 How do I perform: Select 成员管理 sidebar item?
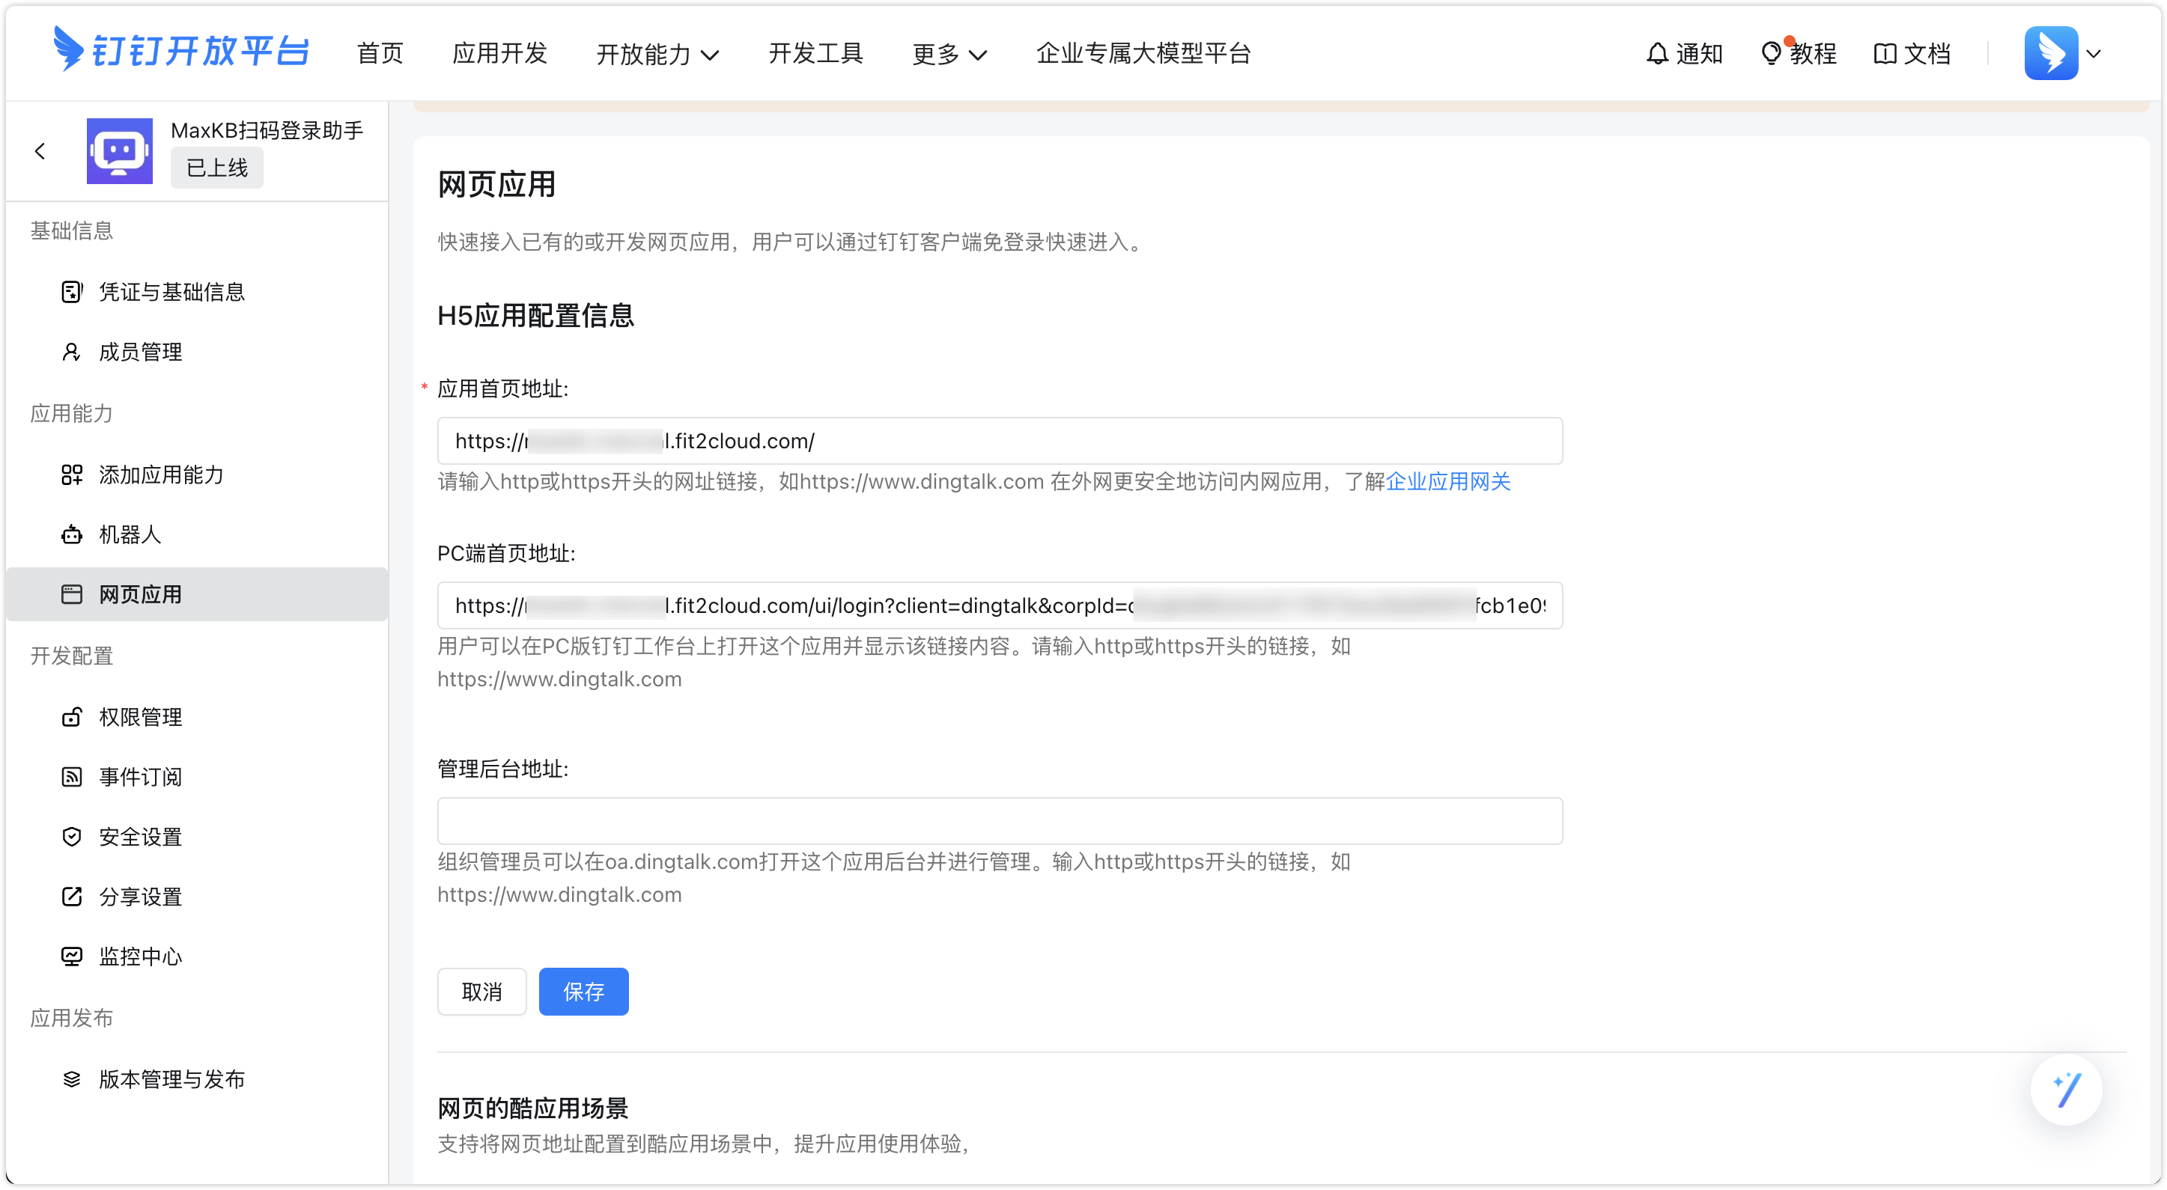click(139, 352)
